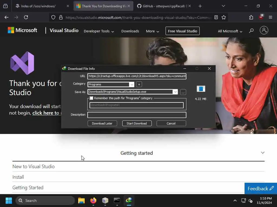
Task: Open the Firefox extensions puzzle icon
Action: [251, 17]
